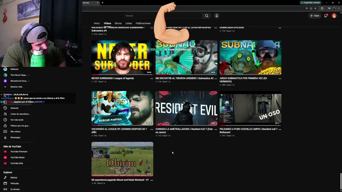This screenshot has width=342, height=192.
Task: Focus the Buscar search field
Action: 162,16
